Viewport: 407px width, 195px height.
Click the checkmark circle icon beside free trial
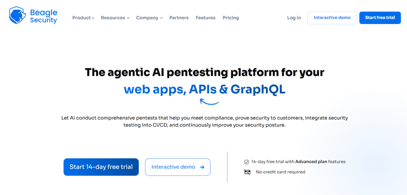247,162
